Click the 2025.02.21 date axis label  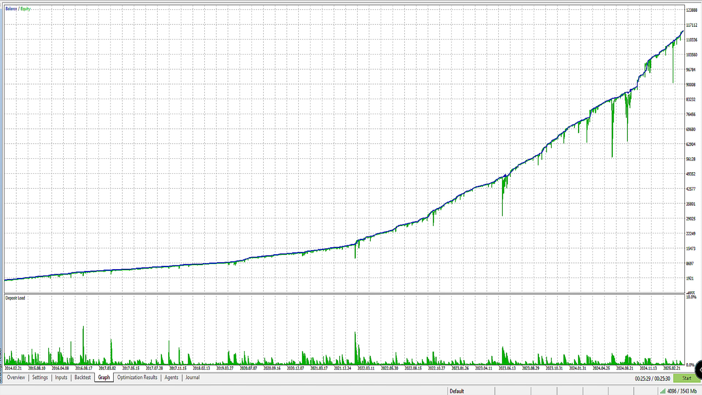click(672, 368)
